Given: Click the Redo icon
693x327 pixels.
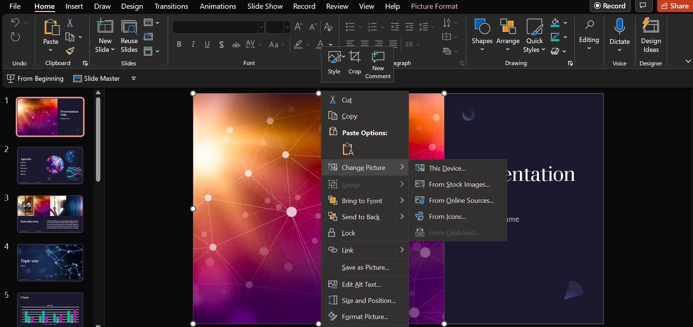Looking at the screenshot, I should click(15, 37).
